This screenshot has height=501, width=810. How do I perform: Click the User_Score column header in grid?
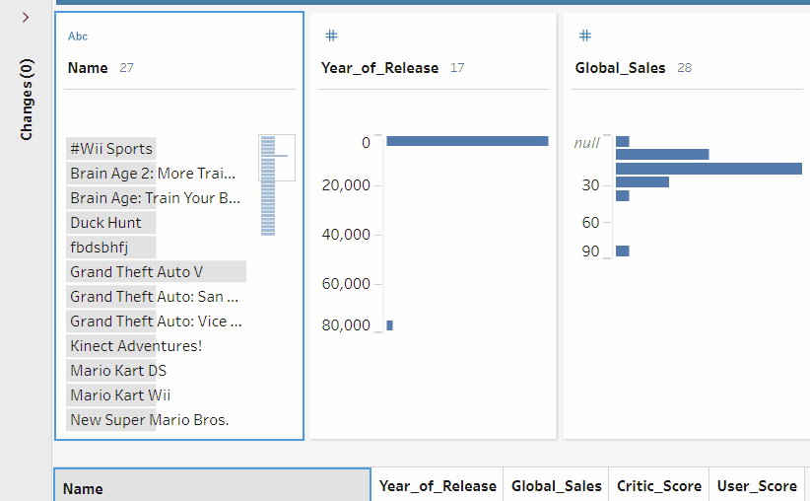[757, 486]
